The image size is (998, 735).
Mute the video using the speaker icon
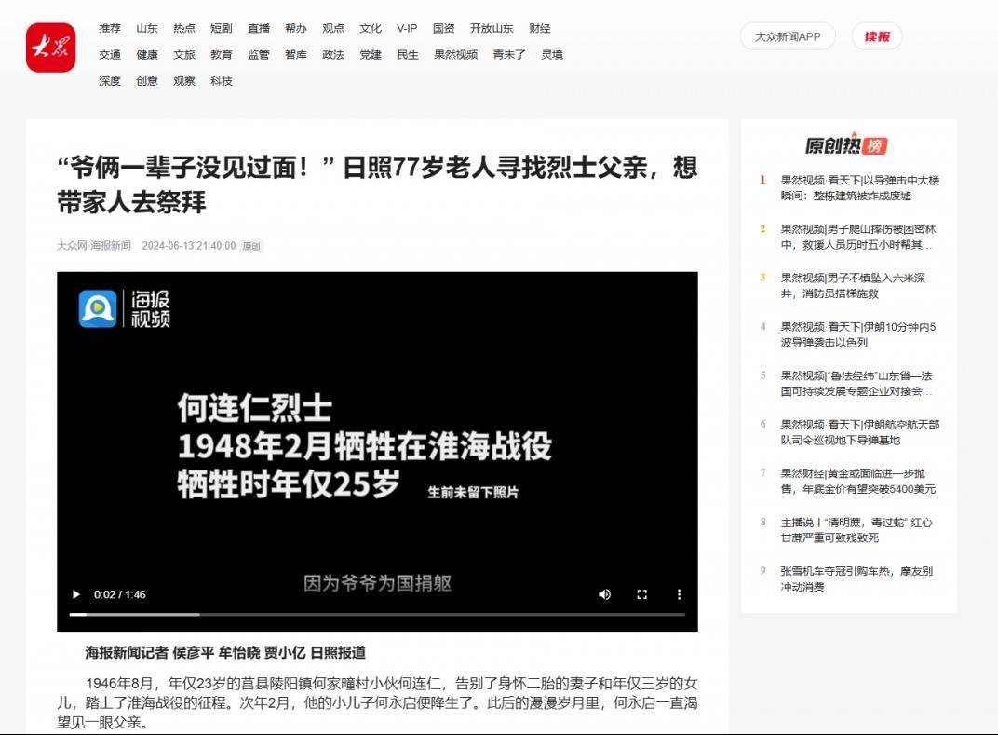[605, 594]
